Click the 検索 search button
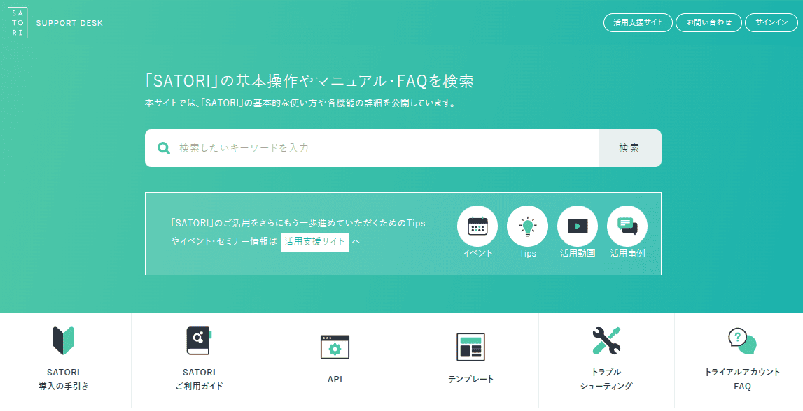Image resolution: width=803 pixels, height=411 pixels. click(630, 148)
